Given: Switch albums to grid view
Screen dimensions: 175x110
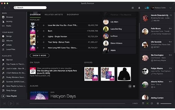Looking at the screenshot, I should [134, 86].
